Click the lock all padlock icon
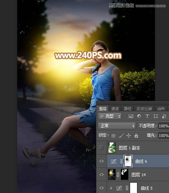The height and width of the screenshot is (193, 169). [x=136, y=135]
